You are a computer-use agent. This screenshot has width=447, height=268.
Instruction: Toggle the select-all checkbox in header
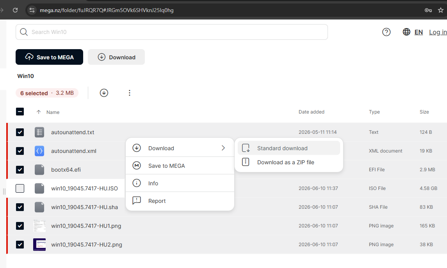pos(20,112)
